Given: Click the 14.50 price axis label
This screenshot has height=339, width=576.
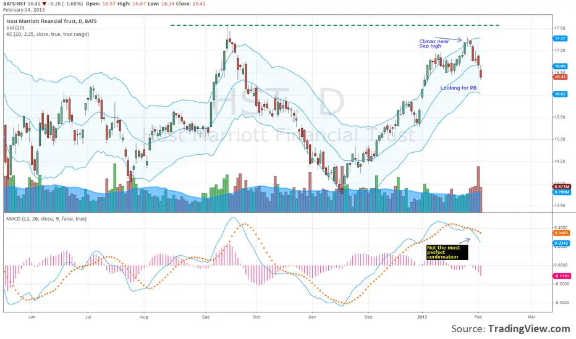Looking at the screenshot, I should pos(560,161).
